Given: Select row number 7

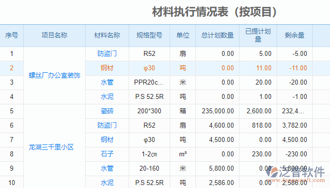Looking at the screenshot, I should (x=11, y=140).
